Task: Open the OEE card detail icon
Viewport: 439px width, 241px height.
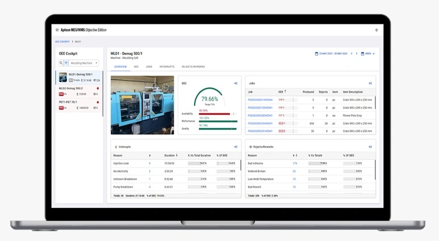Action: pos(236,83)
